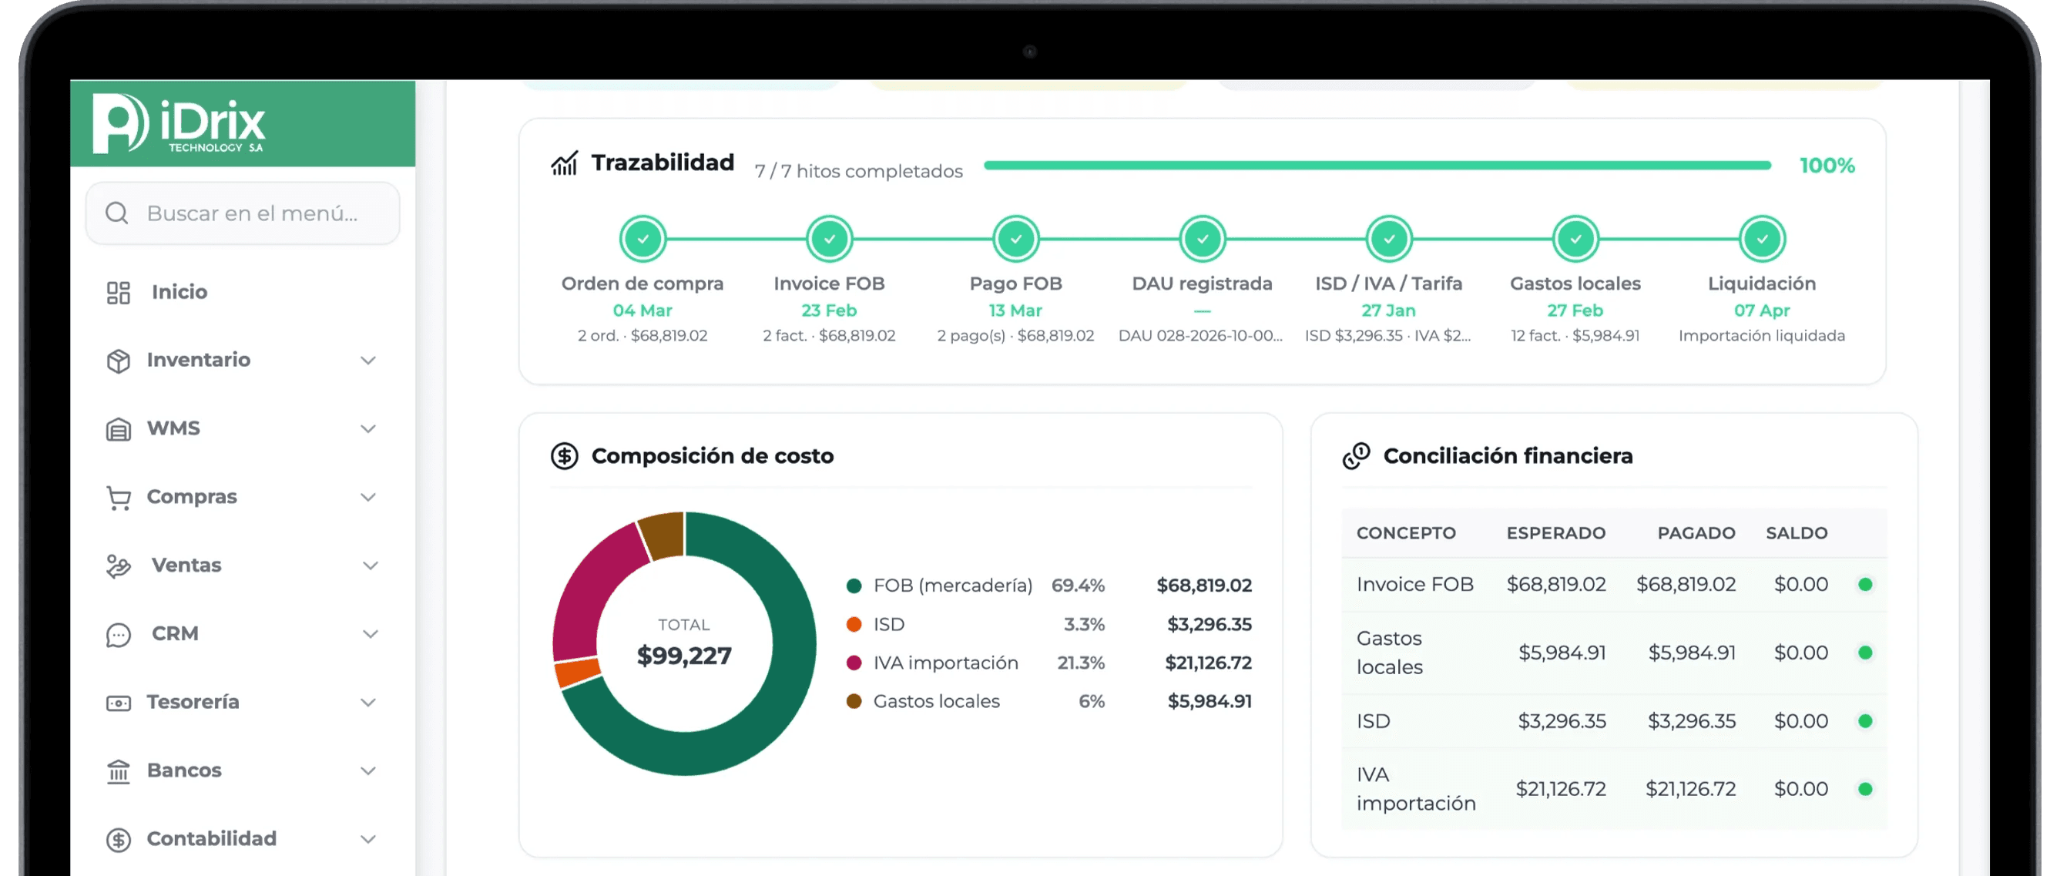Click the iDrix Technology logo

(178, 123)
